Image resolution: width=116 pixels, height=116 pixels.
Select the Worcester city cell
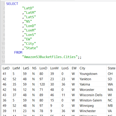pyautogui.click(x=87, y=90)
